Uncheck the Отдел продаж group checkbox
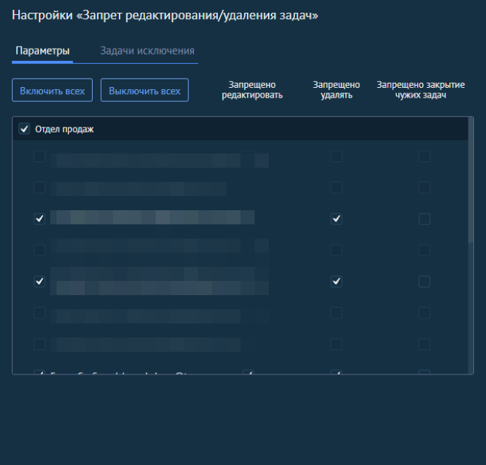Viewport: 486px width, 465px height. [24, 129]
